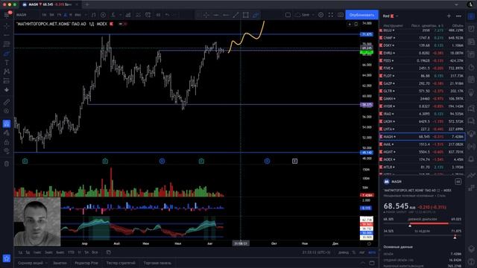Create an alert with alarm icon
The width and height of the screenshot is (477, 268).
coord(148,15)
